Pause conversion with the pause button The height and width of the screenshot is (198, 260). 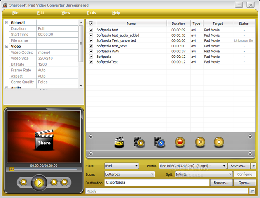click(x=200, y=142)
